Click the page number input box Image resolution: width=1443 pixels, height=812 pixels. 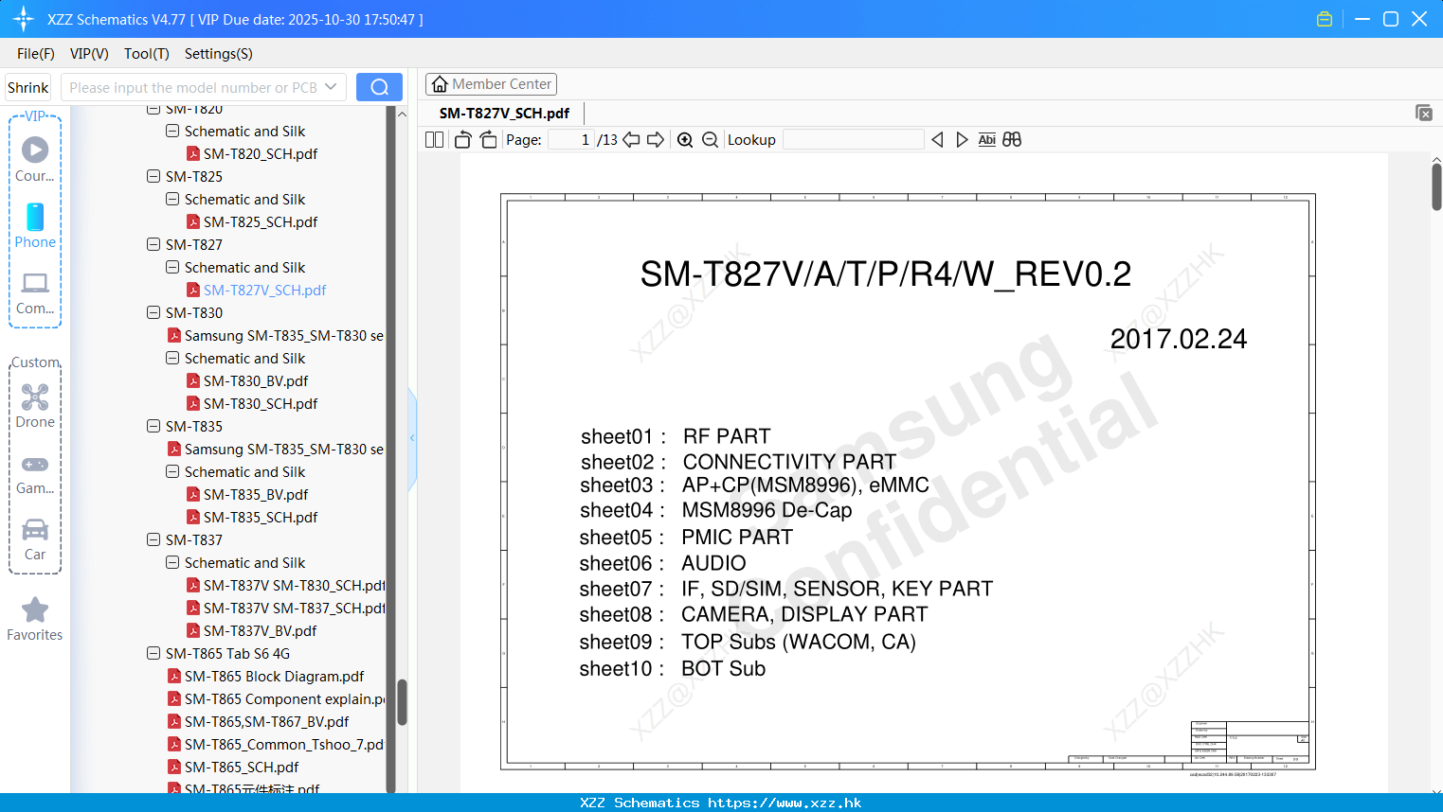tap(570, 140)
